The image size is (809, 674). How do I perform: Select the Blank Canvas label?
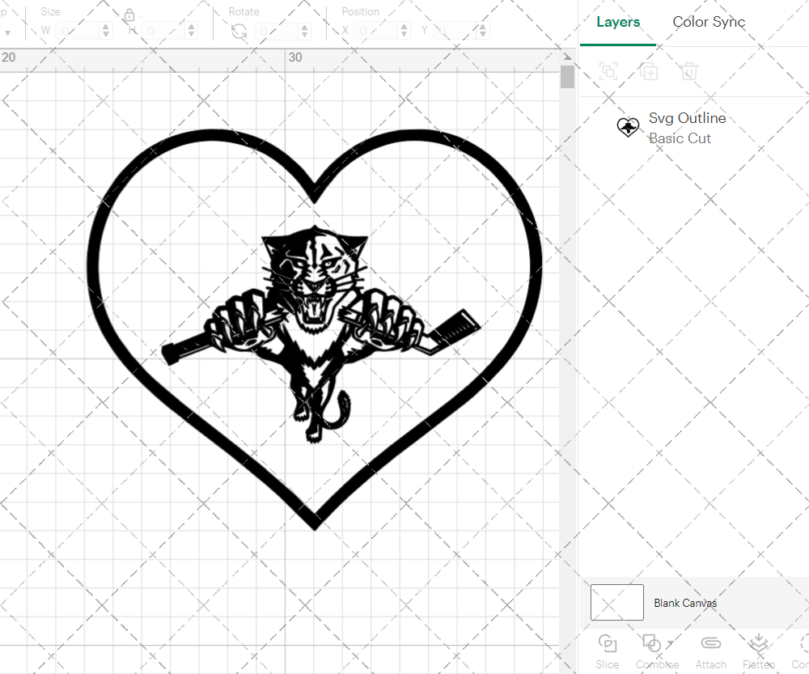(685, 603)
